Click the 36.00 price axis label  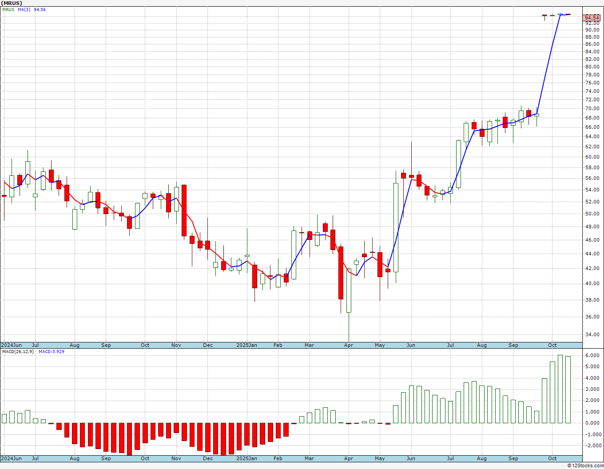coord(592,317)
